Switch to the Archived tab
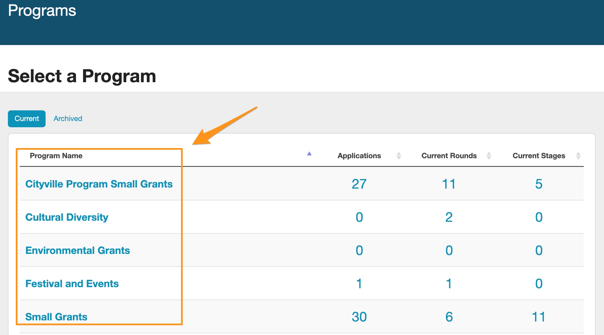 click(x=68, y=119)
